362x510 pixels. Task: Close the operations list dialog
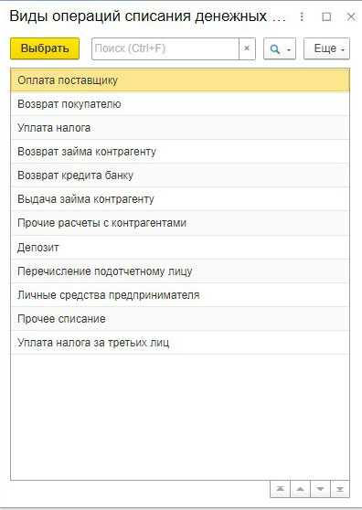click(x=351, y=16)
